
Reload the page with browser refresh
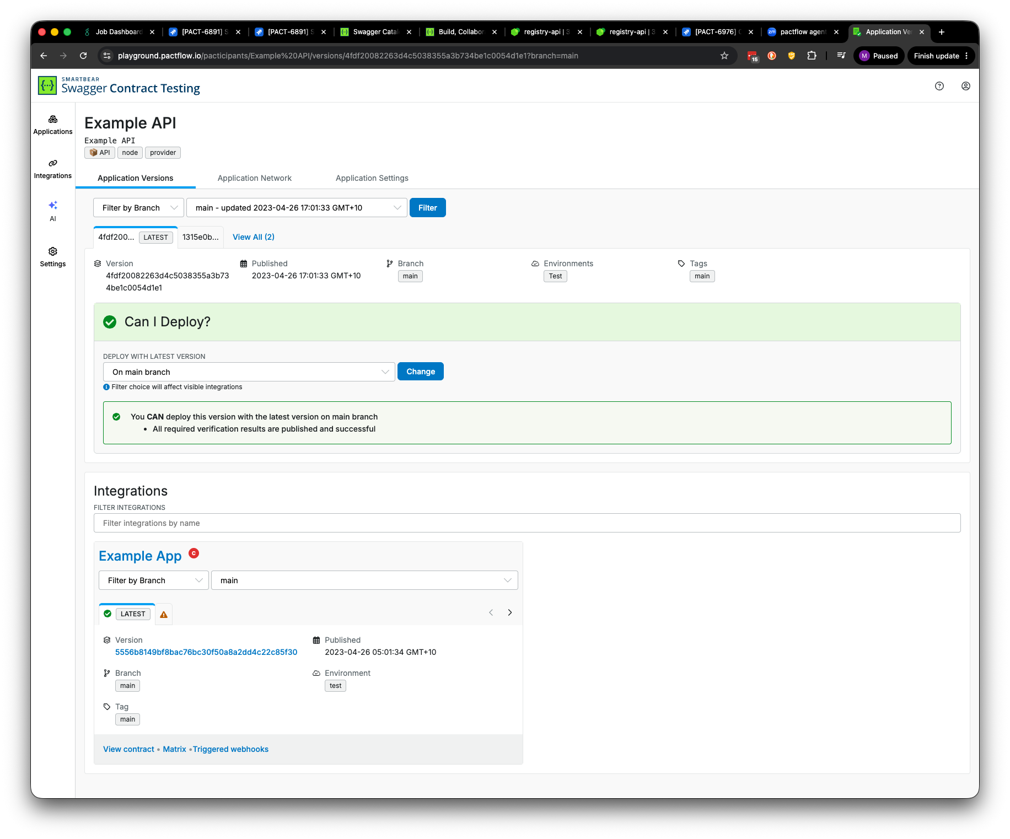pos(83,56)
